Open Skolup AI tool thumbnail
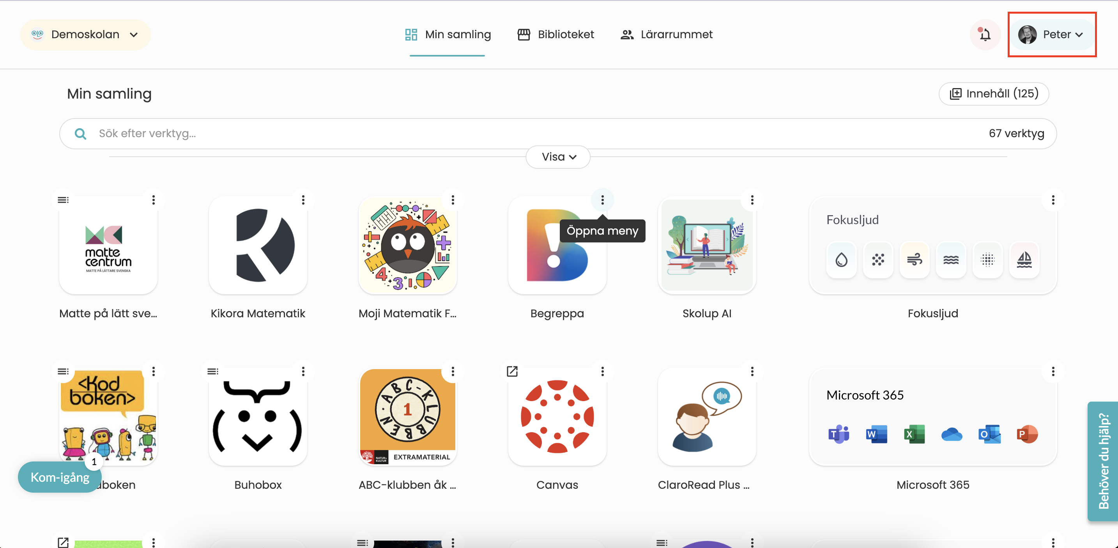 (707, 245)
